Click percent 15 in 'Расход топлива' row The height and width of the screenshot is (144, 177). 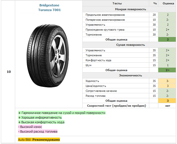(x=154, y=96)
